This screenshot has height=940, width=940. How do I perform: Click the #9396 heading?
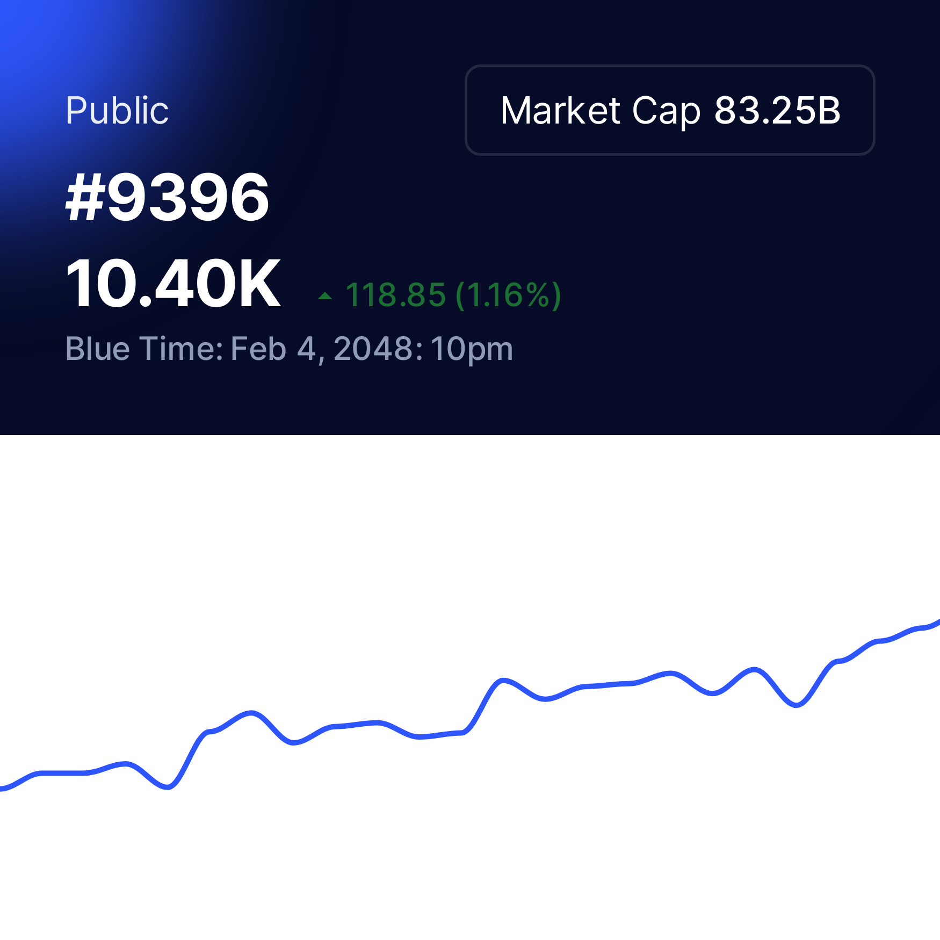(167, 197)
